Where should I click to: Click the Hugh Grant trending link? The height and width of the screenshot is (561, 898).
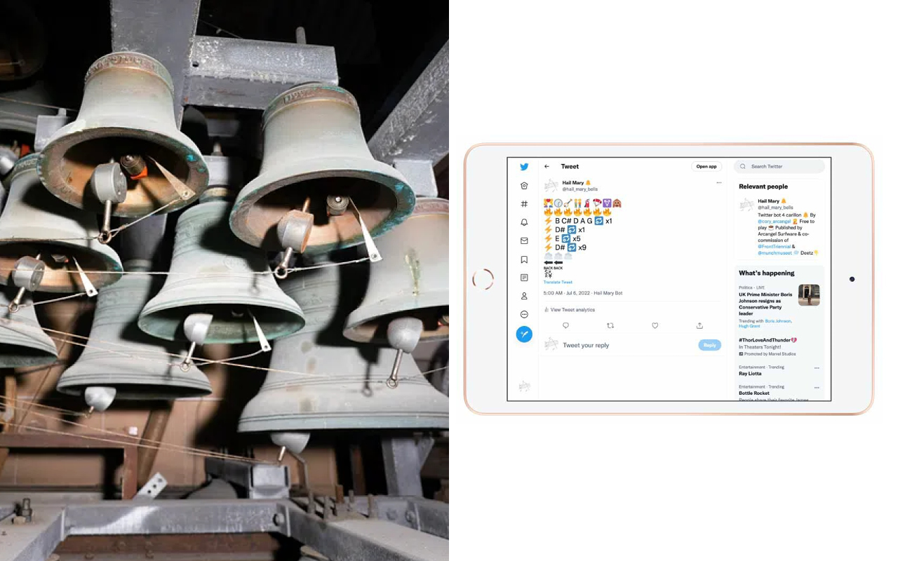coord(749,327)
